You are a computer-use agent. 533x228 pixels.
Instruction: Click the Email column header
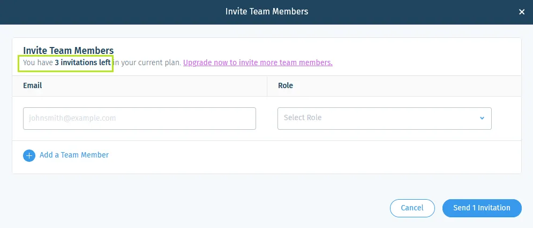coord(33,85)
